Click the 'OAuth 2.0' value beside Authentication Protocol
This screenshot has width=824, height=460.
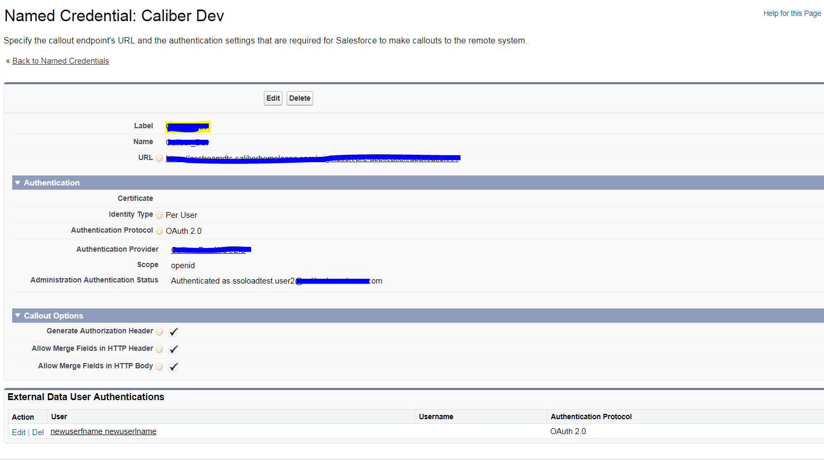(183, 231)
